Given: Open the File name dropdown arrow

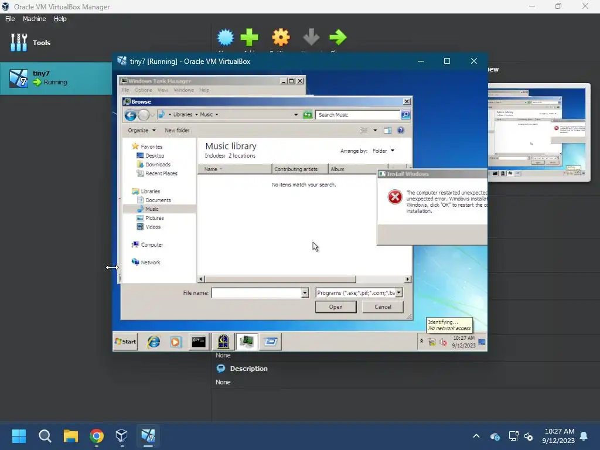Looking at the screenshot, I should click(305, 293).
